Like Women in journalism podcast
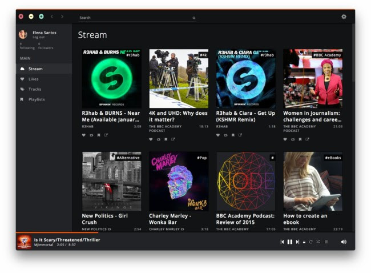The width and height of the screenshot is (371, 273). [285, 139]
